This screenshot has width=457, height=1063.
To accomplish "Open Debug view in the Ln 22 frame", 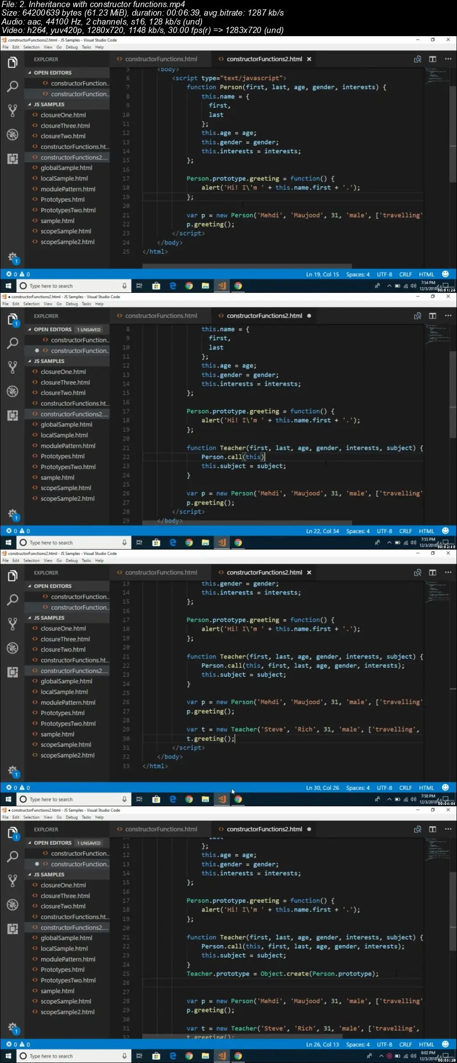I will tap(12, 391).
